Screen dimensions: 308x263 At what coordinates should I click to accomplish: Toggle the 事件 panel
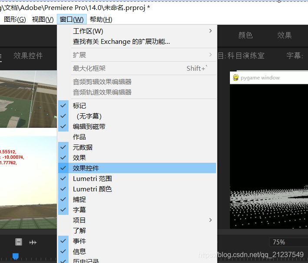[137, 241]
